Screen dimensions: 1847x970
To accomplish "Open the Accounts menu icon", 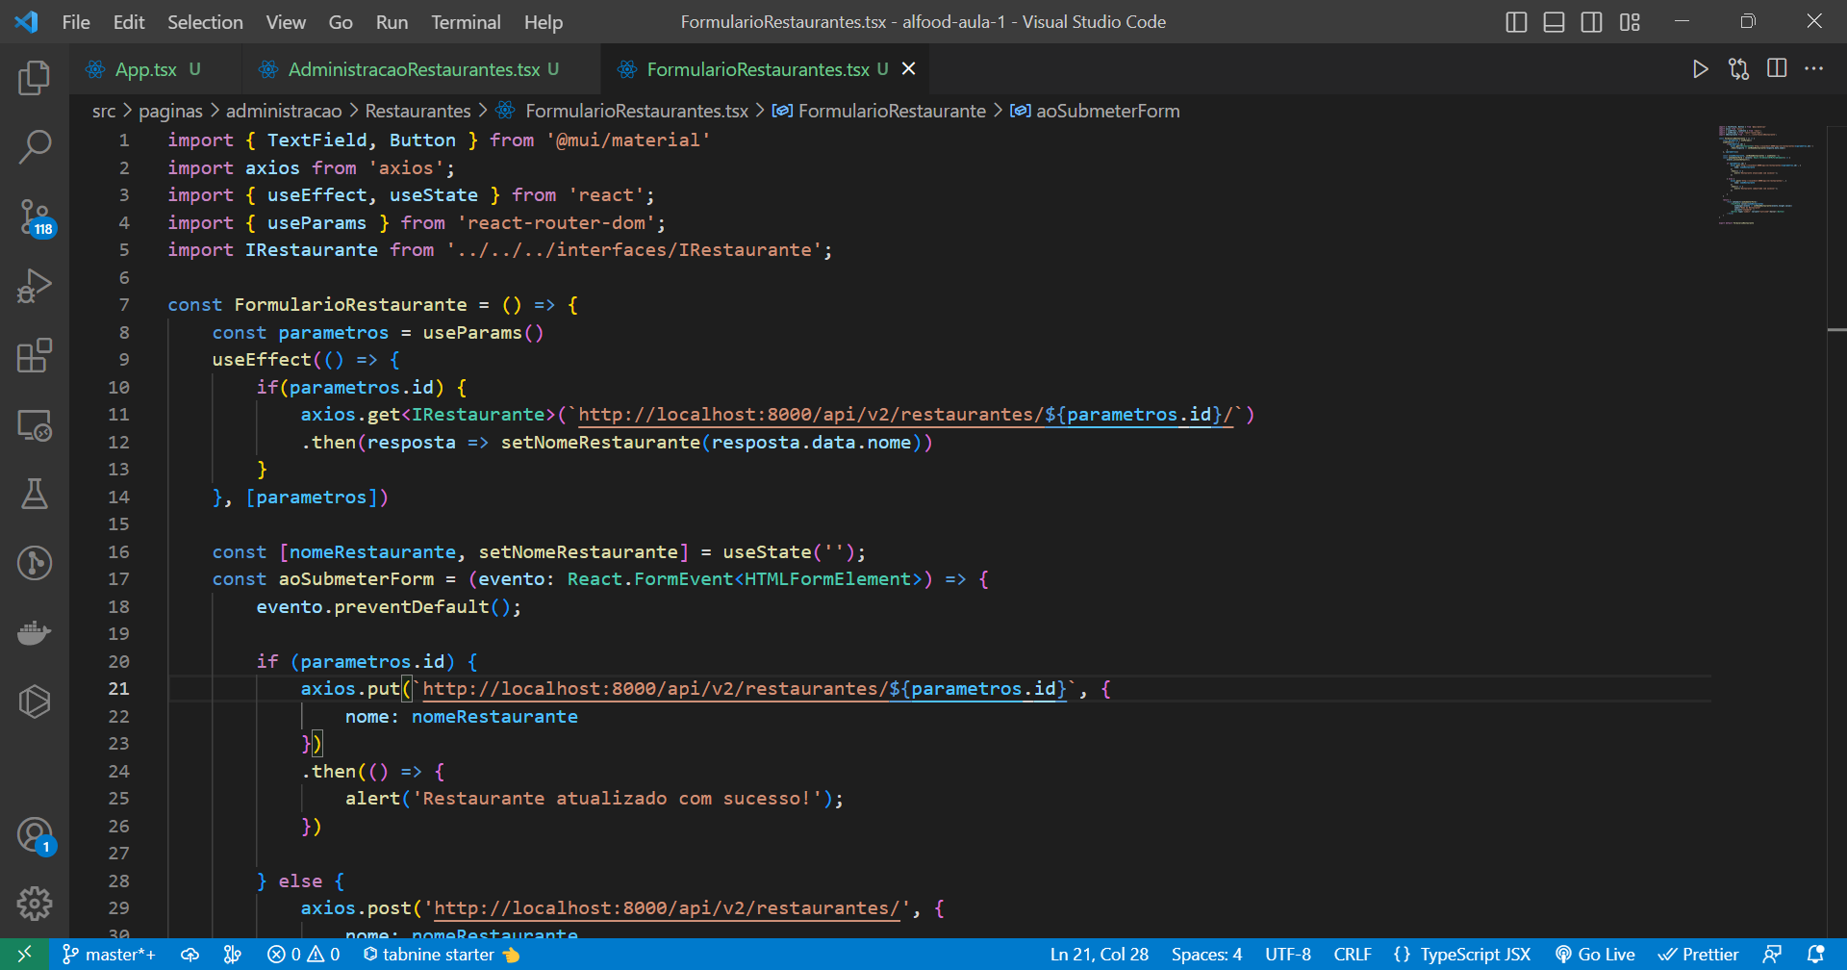I will coord(35,834).
